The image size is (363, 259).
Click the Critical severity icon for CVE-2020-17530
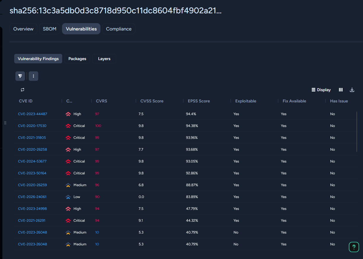pos(68,126)
